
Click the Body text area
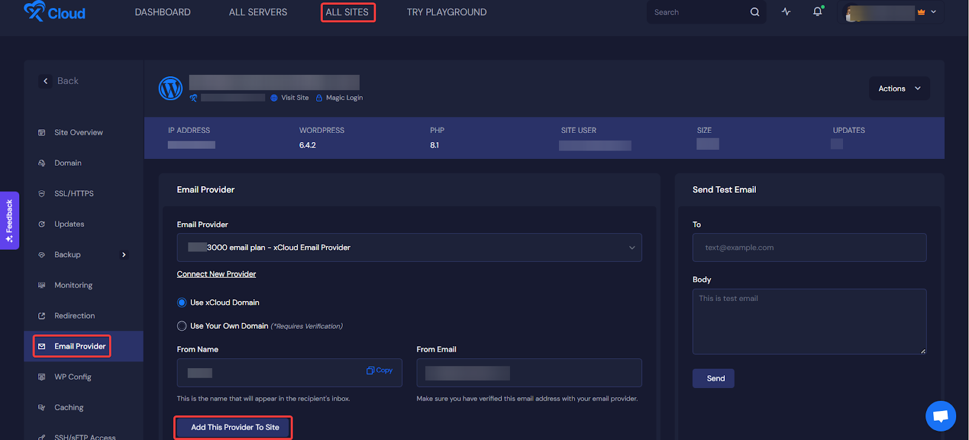tap(809, 322)
